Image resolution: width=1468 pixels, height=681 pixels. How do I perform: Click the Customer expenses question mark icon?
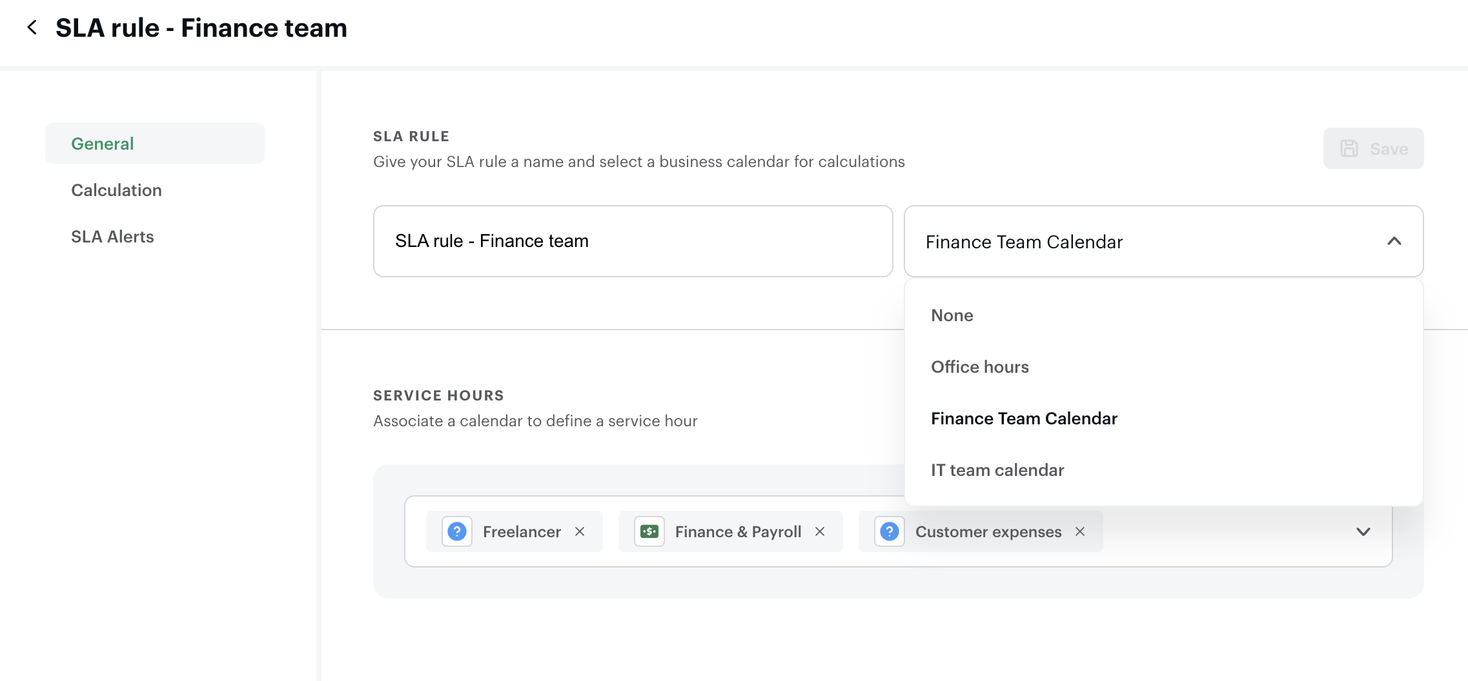[890, 531]
